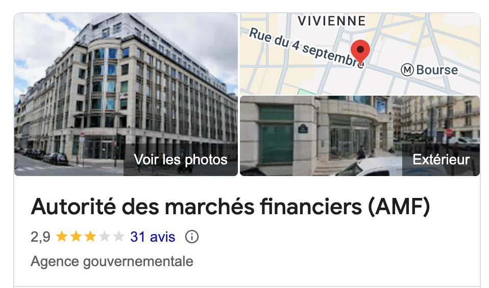This screenshot has height=288, width=489.
Task: Click the info icon next to 31 avis
Action: tap(192, 237)
